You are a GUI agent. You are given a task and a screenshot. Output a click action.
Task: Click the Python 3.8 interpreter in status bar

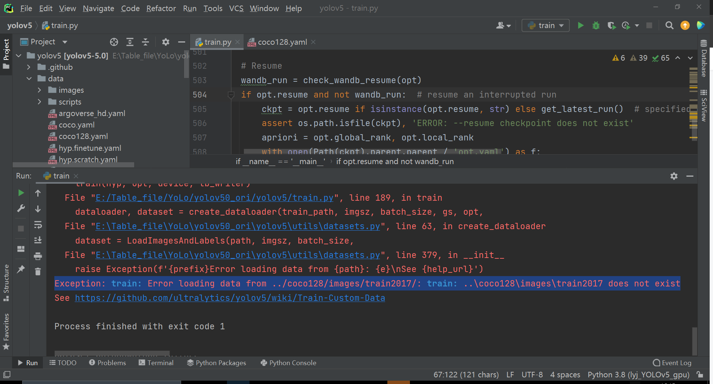638,374
